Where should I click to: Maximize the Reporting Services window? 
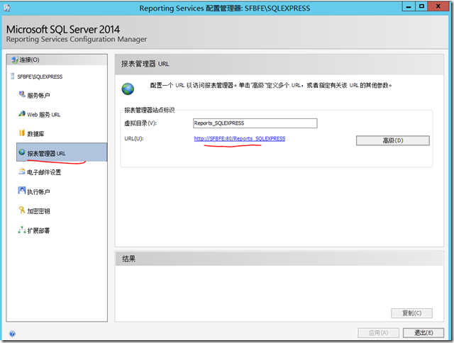coord(421,6)
